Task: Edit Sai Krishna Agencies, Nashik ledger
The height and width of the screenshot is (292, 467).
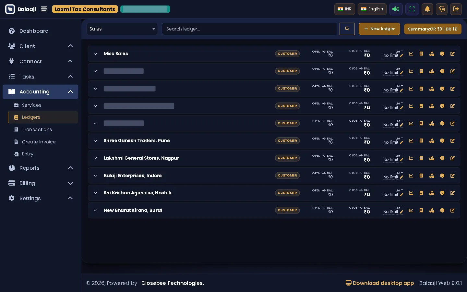Action: [452, 193]
